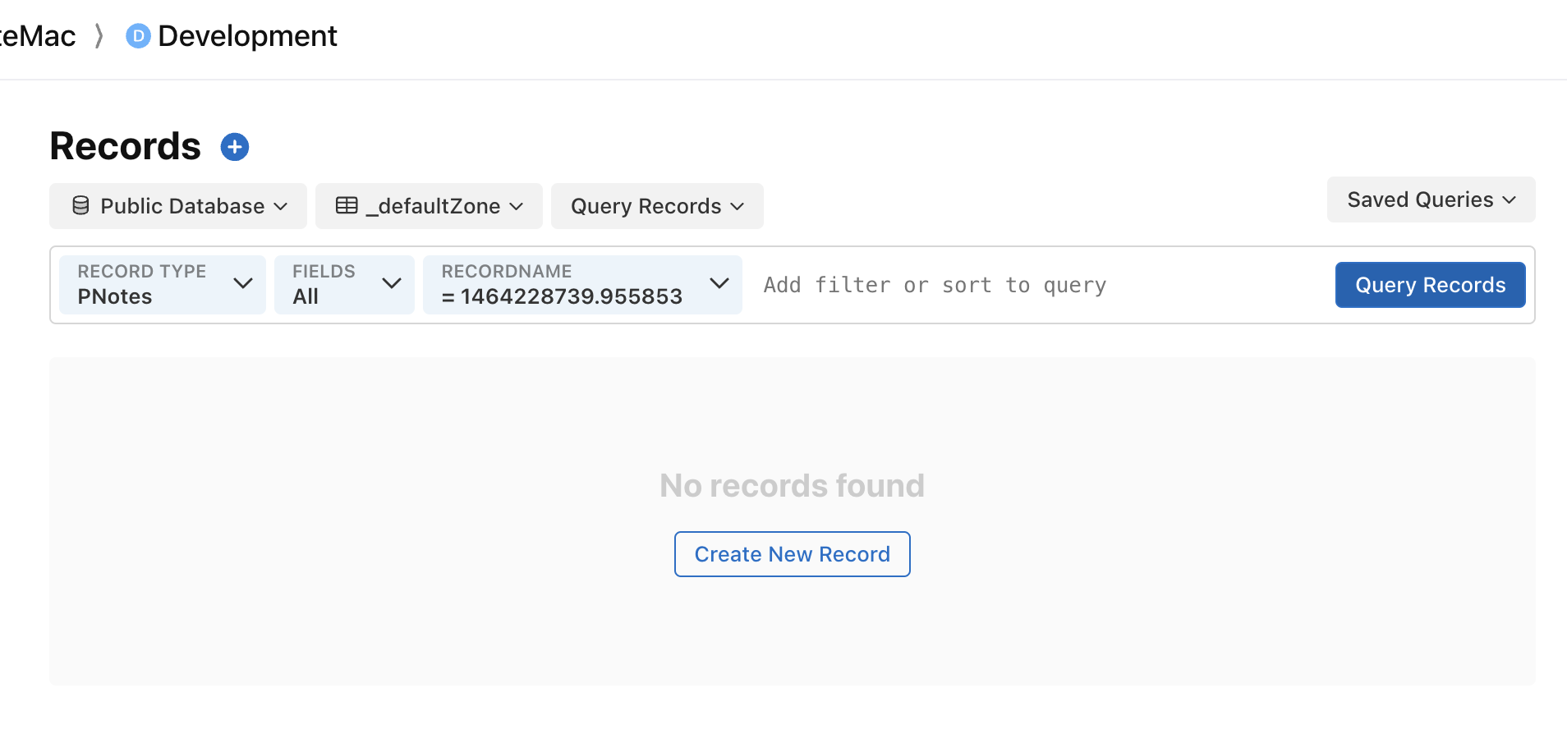
Task: Expand the Record Type PNotes chevron
Action: (242, 283)
